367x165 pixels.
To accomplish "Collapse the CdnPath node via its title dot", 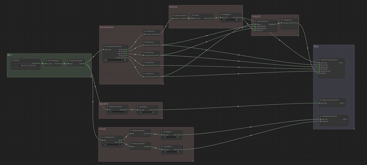I will (12, 60).
